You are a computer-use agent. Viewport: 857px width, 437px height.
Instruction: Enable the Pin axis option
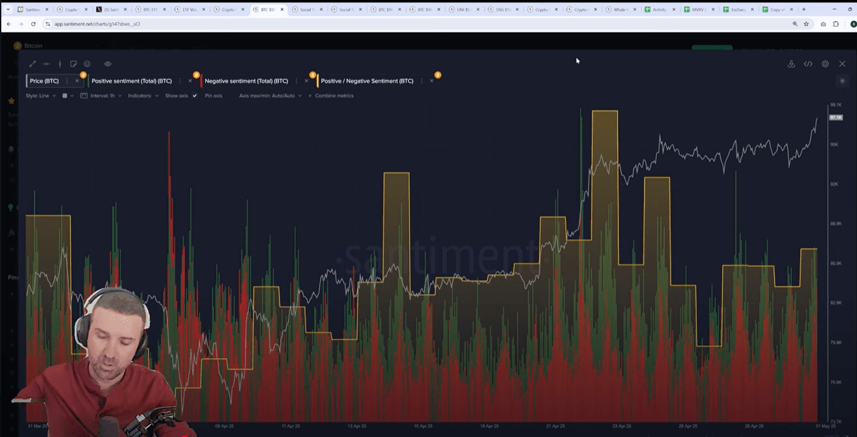click(213, 96)
